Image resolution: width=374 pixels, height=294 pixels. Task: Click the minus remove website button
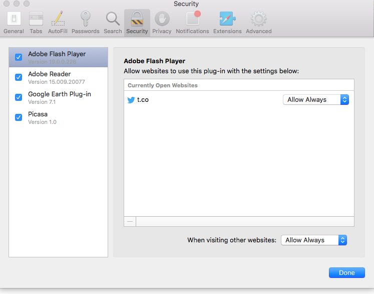click(130, 222)
